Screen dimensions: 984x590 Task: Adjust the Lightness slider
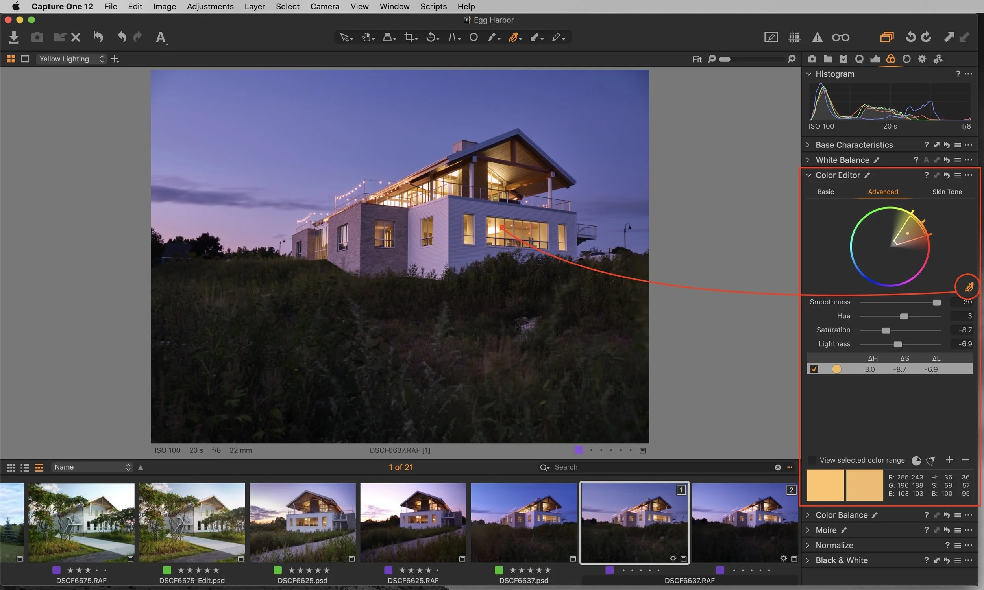click(898, 344)
